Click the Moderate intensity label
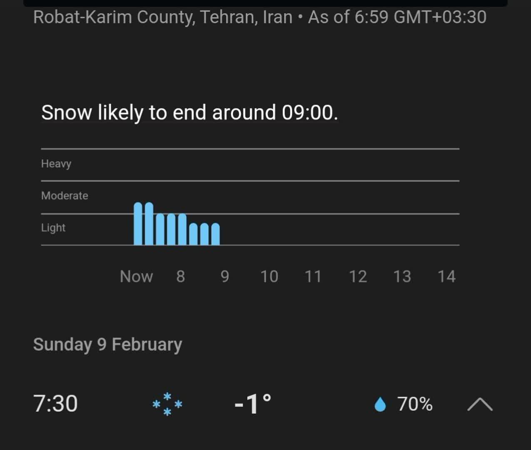Screen dimensions: 531x450 (x=65, y=196)
